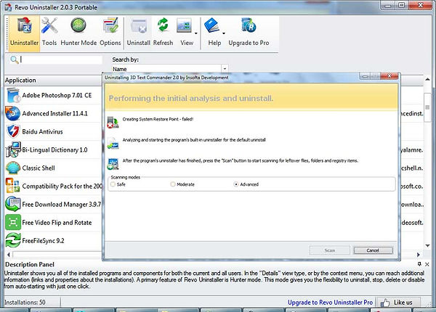Close the Description Panel

pos(427,265)
